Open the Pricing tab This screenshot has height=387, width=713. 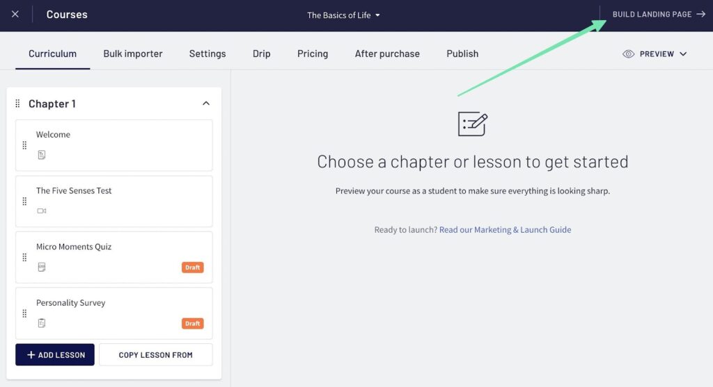(x=313, y=53)
